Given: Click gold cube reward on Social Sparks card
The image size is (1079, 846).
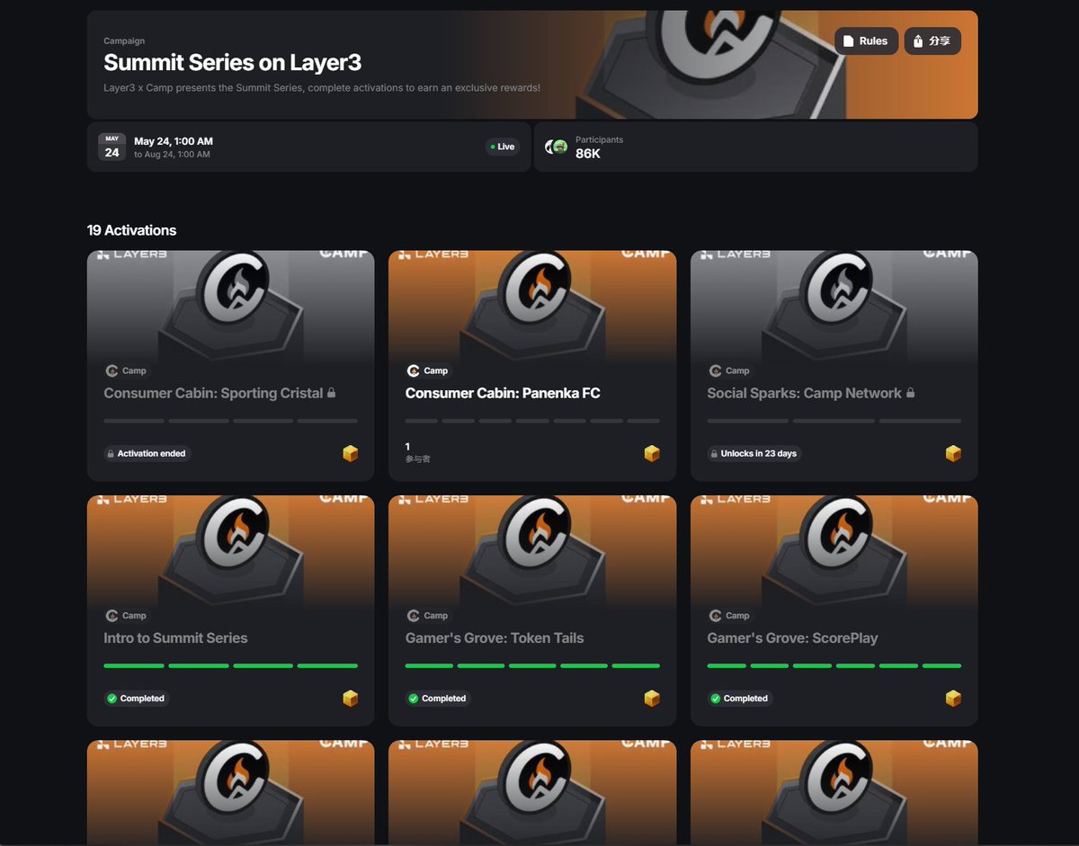Looking at the screenshot, I should (x=953, y=454).
